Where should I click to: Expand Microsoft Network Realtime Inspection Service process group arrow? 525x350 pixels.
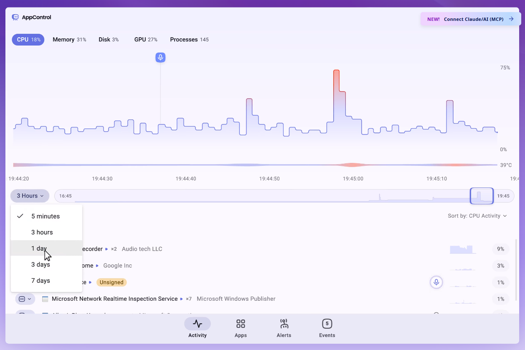[182, 299]
